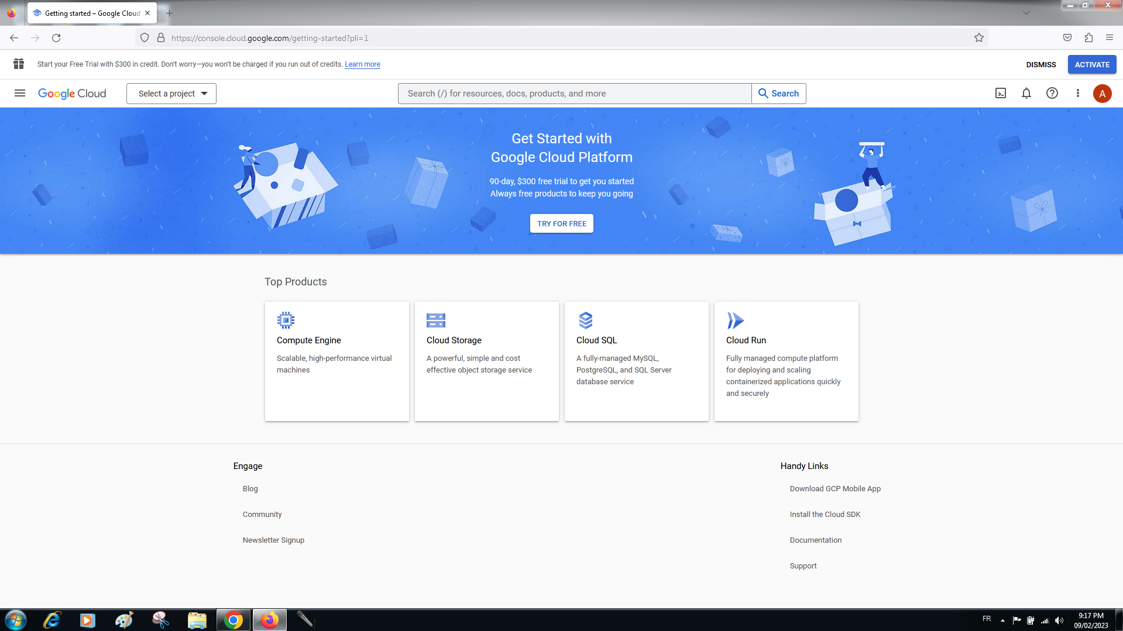Open the Firefox extensions puzzle icon
The height and width of the screenshot is (631, 1123).
pos(1088,38)
